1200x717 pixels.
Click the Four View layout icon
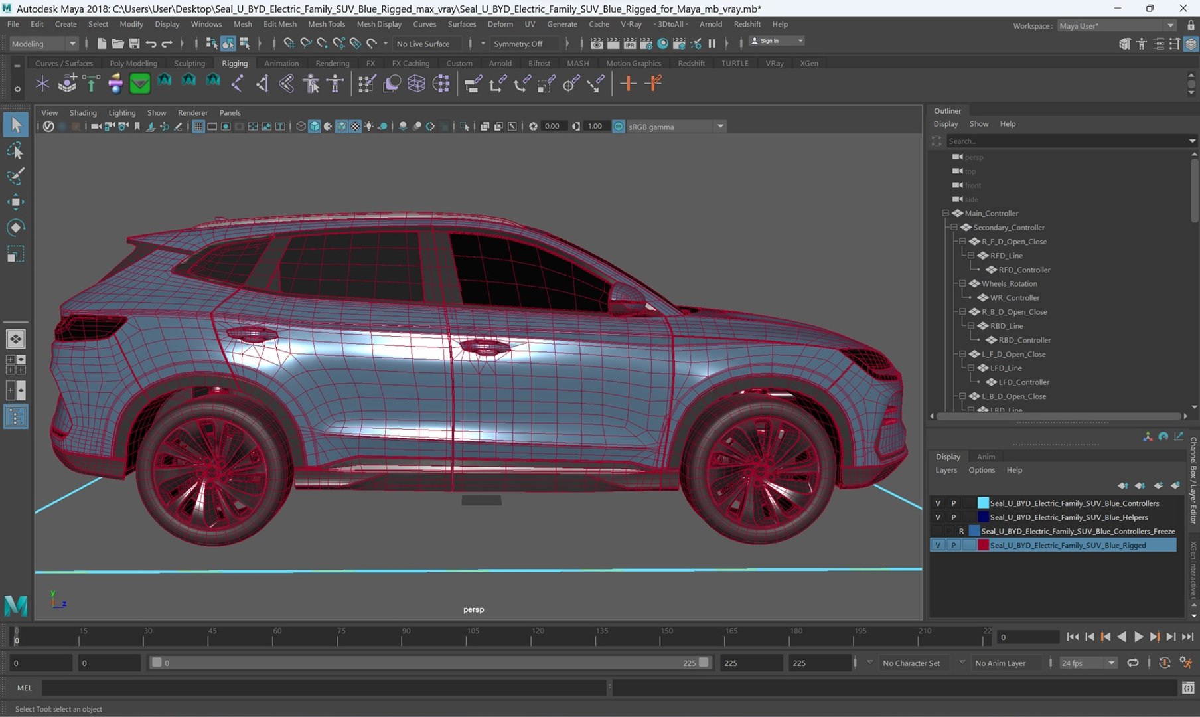pyautogui.click(x=15, y=364)
